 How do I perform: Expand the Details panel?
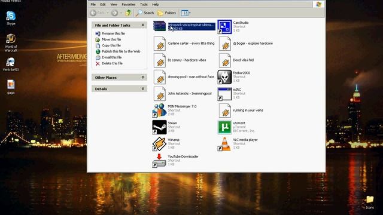143,89
